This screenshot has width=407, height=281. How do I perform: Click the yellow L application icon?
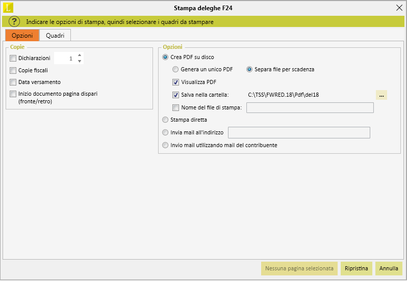[8, 8]
